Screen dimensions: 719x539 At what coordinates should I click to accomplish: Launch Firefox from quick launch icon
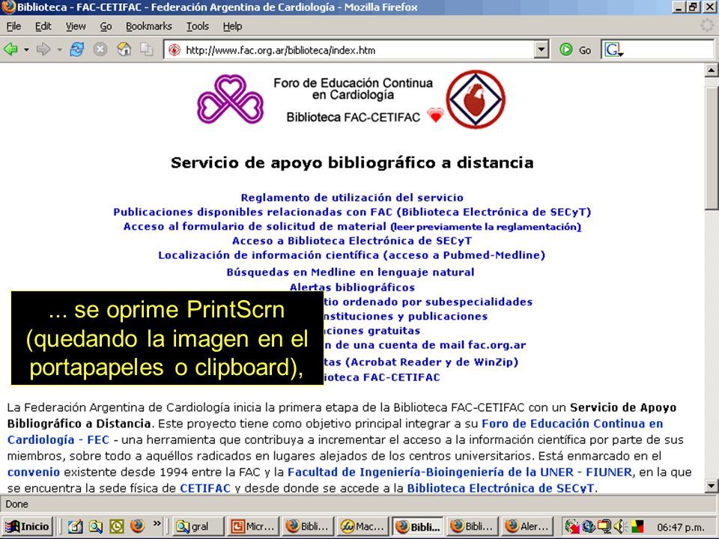(137, 526)
